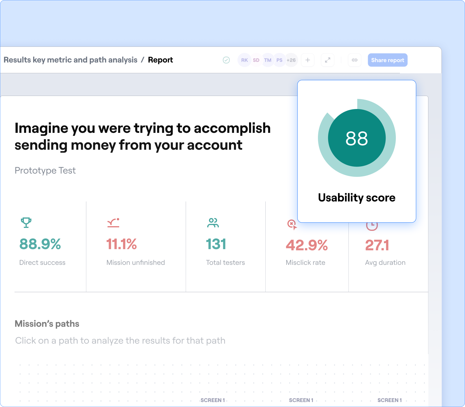Screen dimensions: 465x407
Task: Click the Mission unfinished bounce icon
Action: point(113,223)
